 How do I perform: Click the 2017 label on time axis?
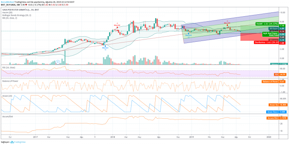36,137
